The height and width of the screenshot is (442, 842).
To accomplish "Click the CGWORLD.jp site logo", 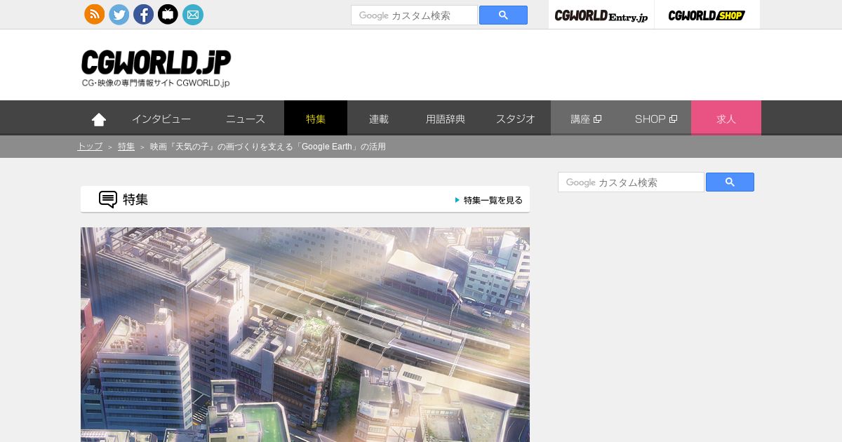I will coord(156,68).
